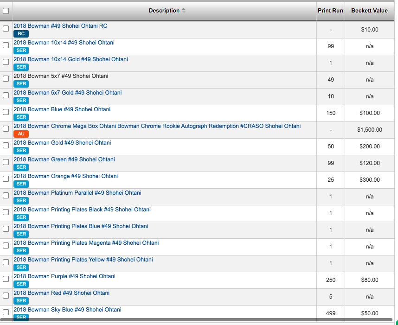
Task: Select the Bowman 5x7 Gold row checkbox
Action: [6, 96]
